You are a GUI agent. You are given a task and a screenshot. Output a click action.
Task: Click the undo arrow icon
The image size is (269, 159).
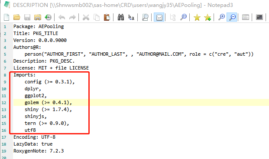coord(62,17)
